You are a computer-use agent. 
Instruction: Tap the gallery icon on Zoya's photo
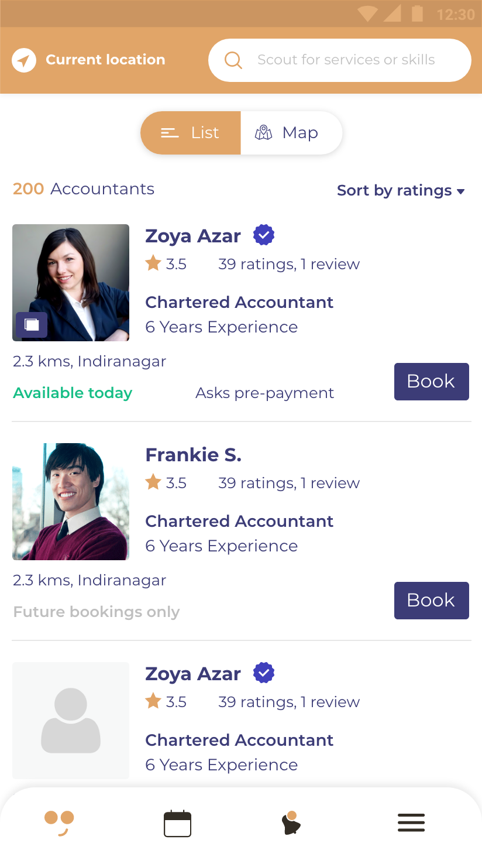pyautogui.click(x=32, y=325)
